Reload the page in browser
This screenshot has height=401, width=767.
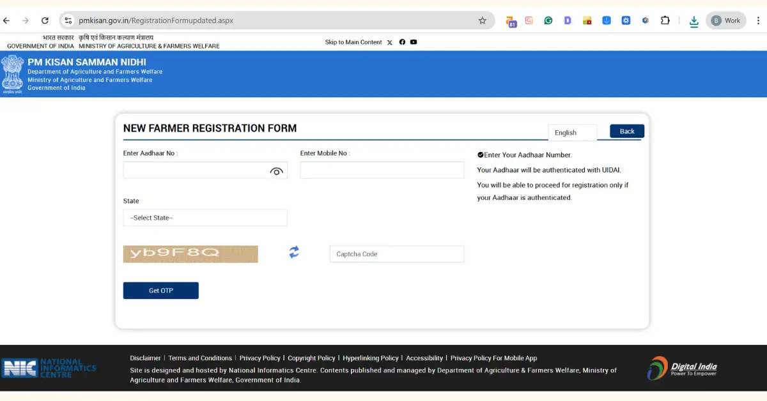tap(45, 20)
